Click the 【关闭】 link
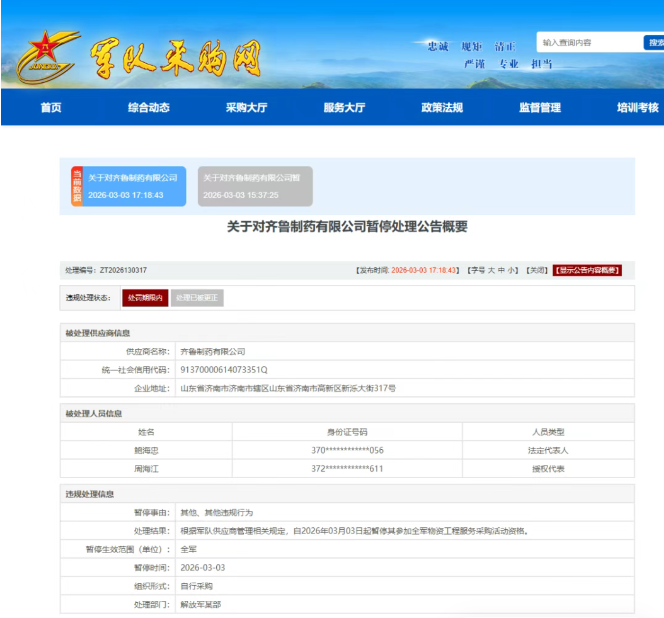The height and width of the screenshot is (618, 664). click(536, 270)
